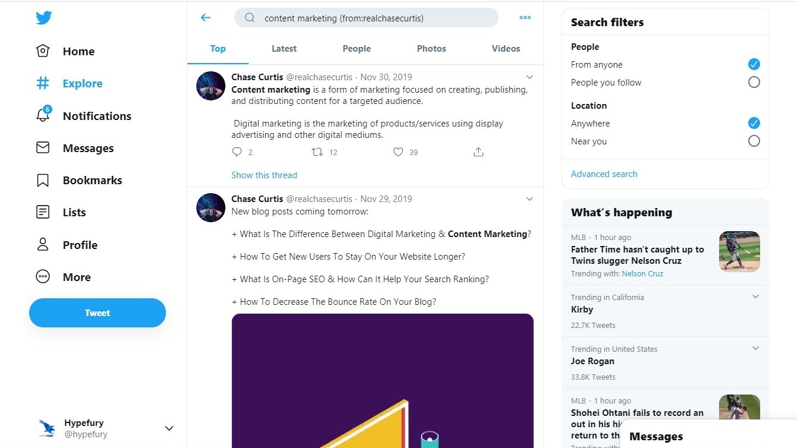Click the Tweet button
Screen dimensions: 797x448
pyautogui.click(x=97, y=313)
